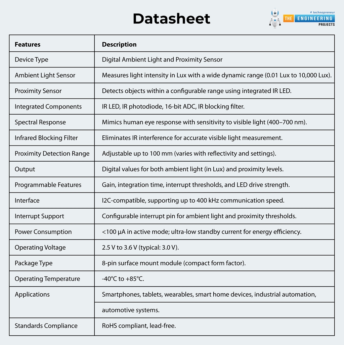This screenshot has height=345, width=344.
Task: Select the Power Consumption feature cell
Action: click(43, 232)
